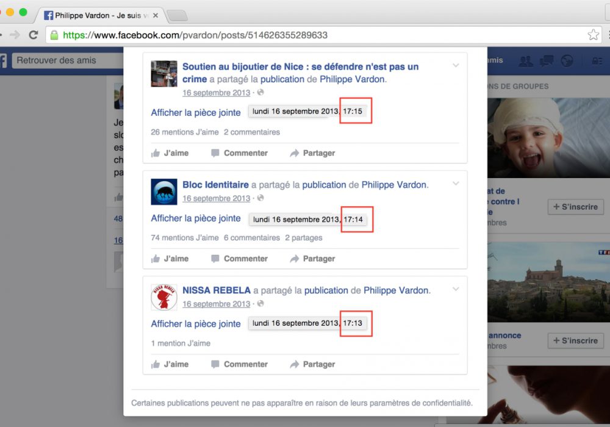
Task: Open notifications globe icon in header
Action: (567, 60)
